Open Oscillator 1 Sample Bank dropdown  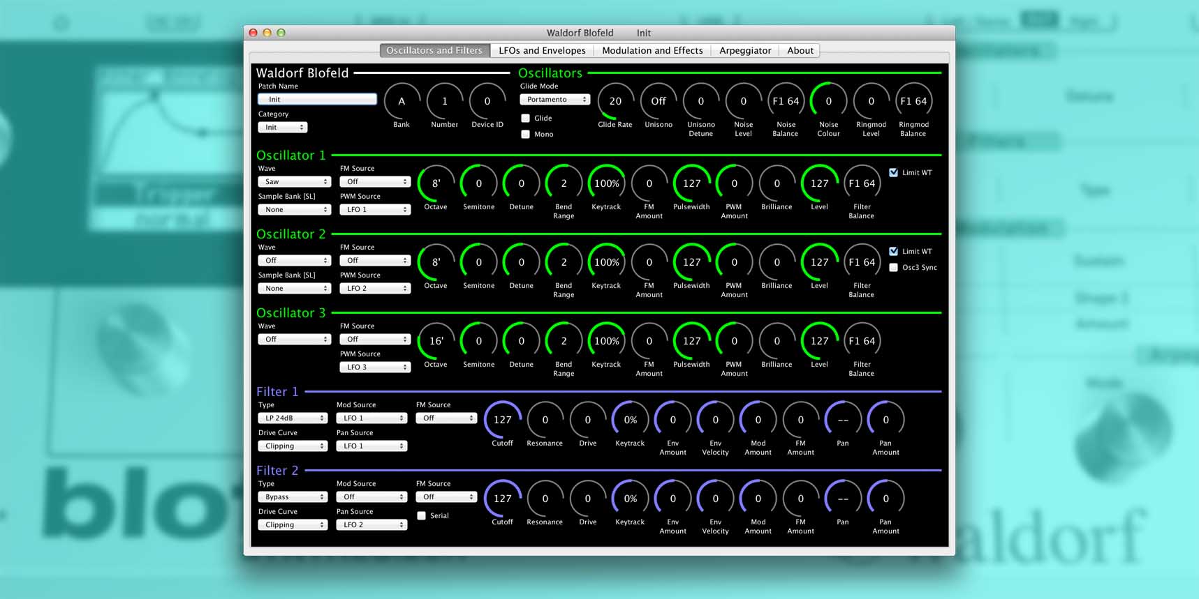pyautogui.click(x=294, y=209)
